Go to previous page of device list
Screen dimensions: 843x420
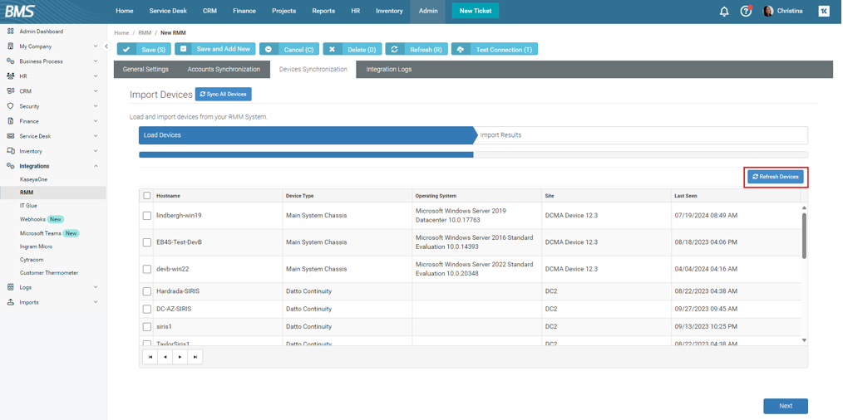[165, 357]
